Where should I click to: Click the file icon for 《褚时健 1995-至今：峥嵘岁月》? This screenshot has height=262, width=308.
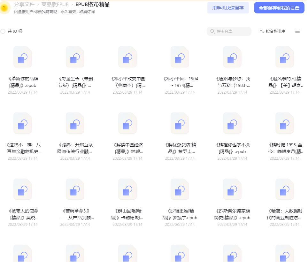pos(285,123)
